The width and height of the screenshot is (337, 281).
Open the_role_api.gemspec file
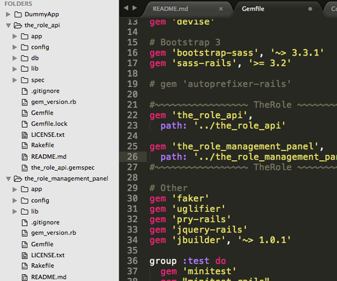pos(63,167)
